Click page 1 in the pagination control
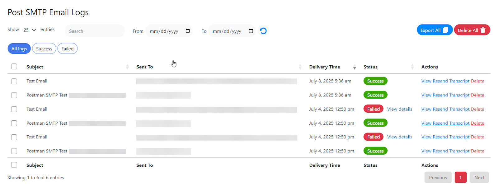498x195 pixels. (460, 177)
